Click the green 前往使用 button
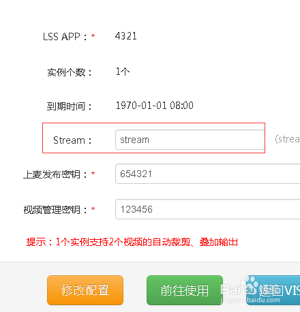 click(x=185, y=290)
